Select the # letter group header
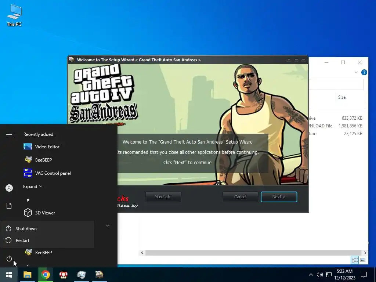 (28, 200)
